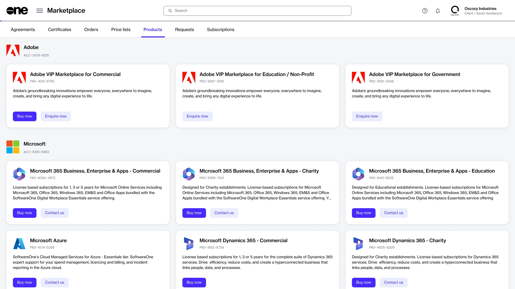Click the SoftwareOne logo
This screenshot has height=289, width=515.
tap(17, 11)
